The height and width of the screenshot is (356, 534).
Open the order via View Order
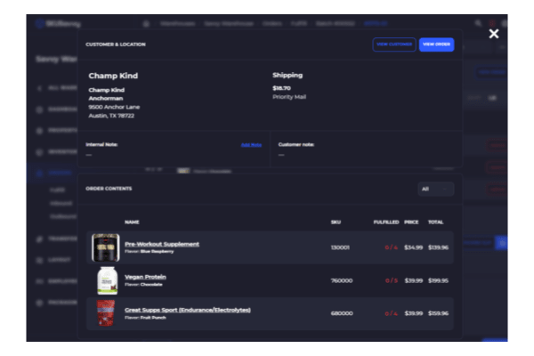tap(436, 44)
